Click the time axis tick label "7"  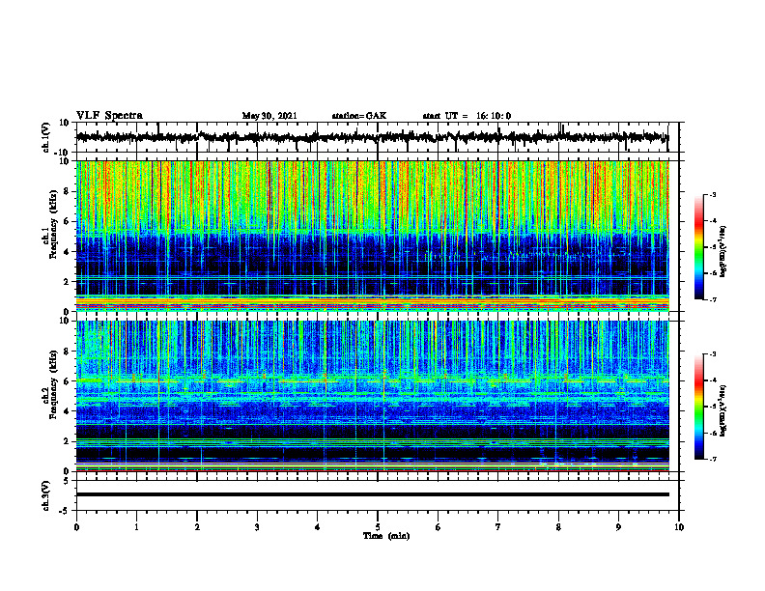click(498, 527)
